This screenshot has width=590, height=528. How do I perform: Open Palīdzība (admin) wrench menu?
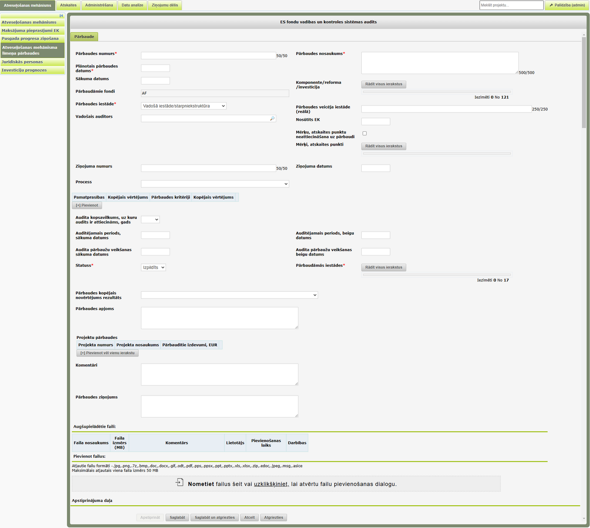coord(567,5)
